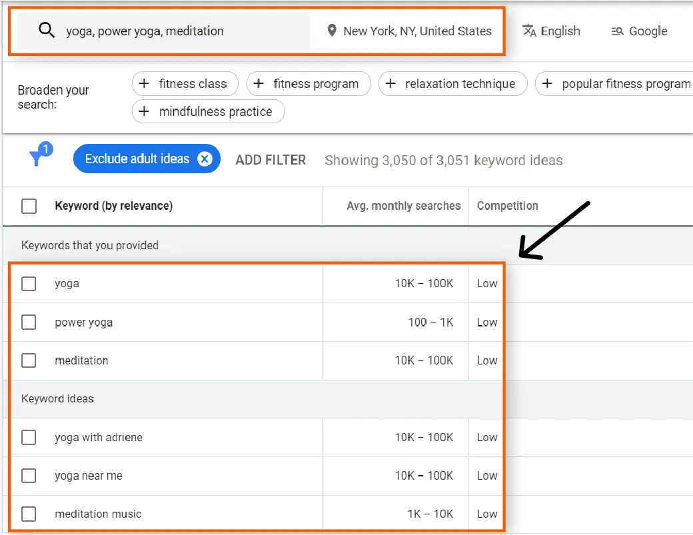Add 'mindfulness practice' suggestion chip

207,111
